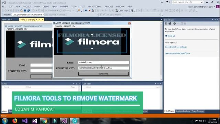Toggle pin on Call Stack panel
Viewport: 220px width, 124px height.
point(158,84)
